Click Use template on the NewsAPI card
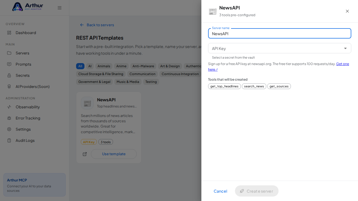 (114, 154)
